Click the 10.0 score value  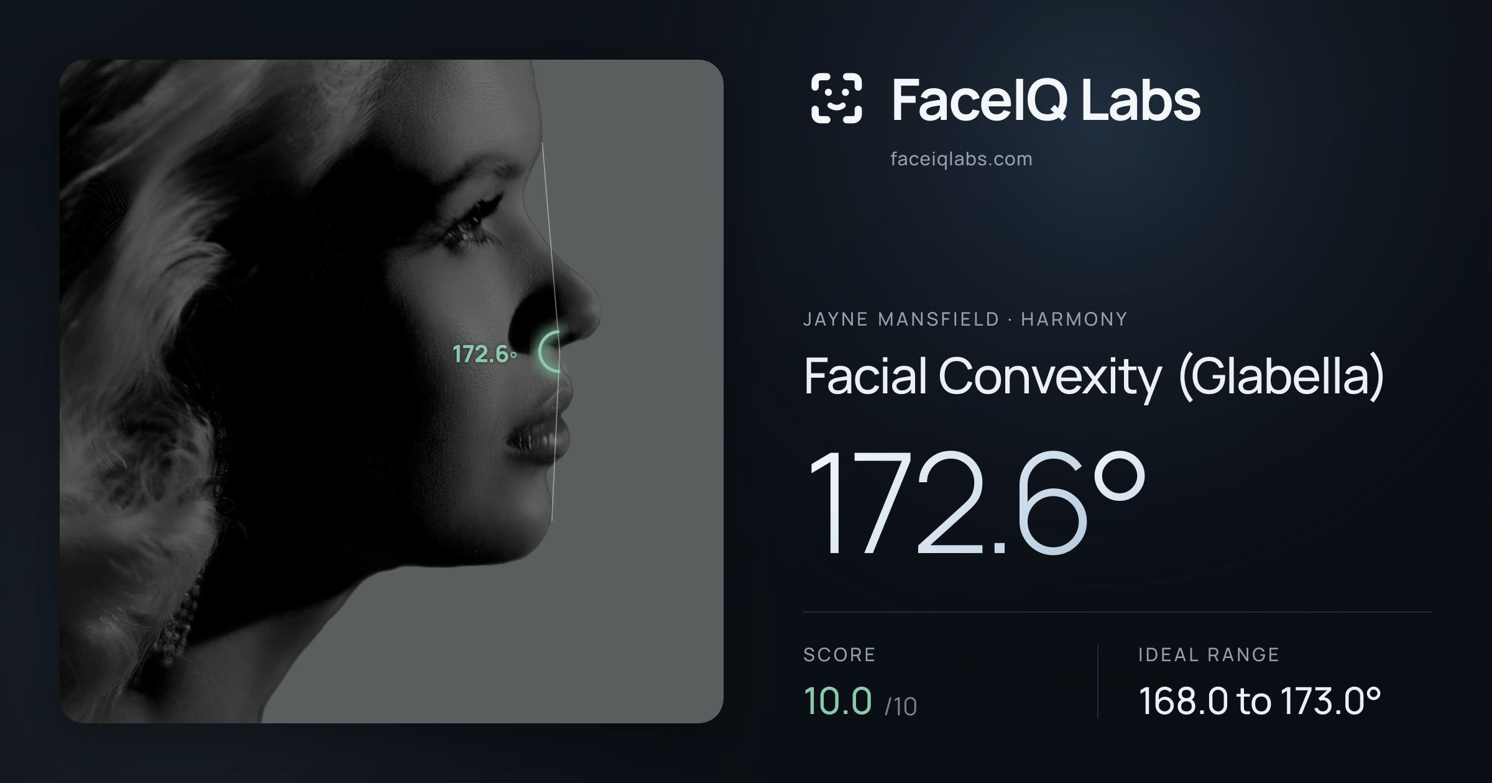pyautogui.click(x=837, y=701)
